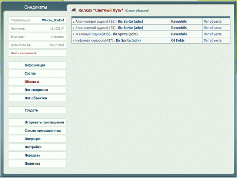
Task: Open Алюминиевый рудник(#28) object
Action: pyautogui.click(x=96, y=28)
